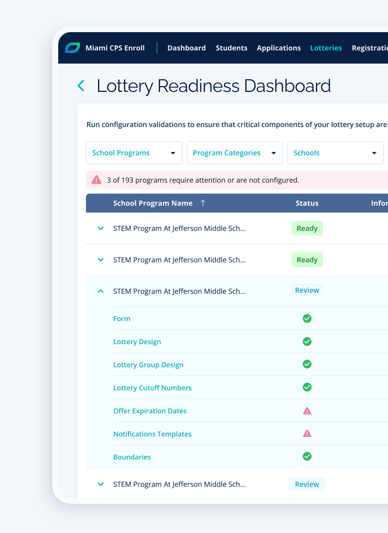Open the School Programs dropdown
This screenshot has width=388, height=533.
point(134,153)
